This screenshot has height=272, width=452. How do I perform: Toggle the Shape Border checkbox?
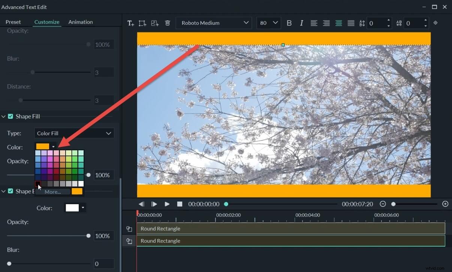coord(11,191)
